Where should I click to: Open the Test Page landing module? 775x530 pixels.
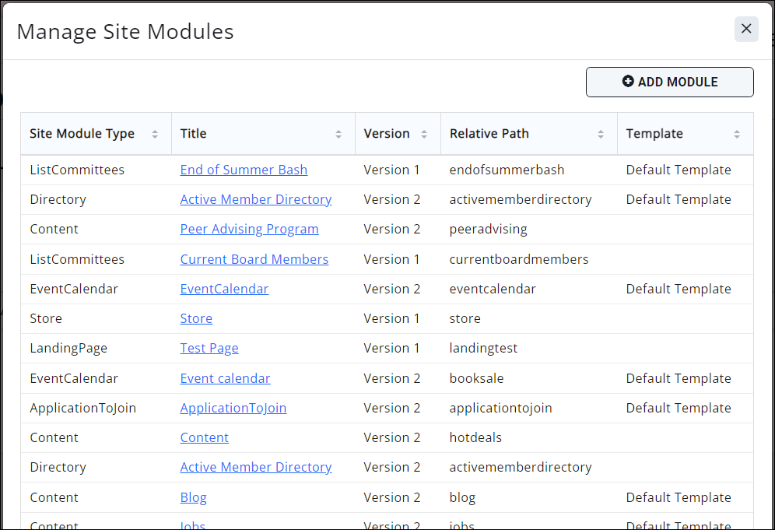(209, 348)
